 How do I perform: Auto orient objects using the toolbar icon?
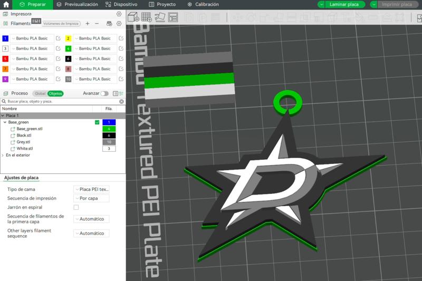pos(160,17)
